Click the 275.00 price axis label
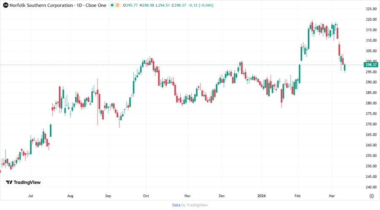Image resolution: width=380 pixels, height=210 pixels. 371,114
